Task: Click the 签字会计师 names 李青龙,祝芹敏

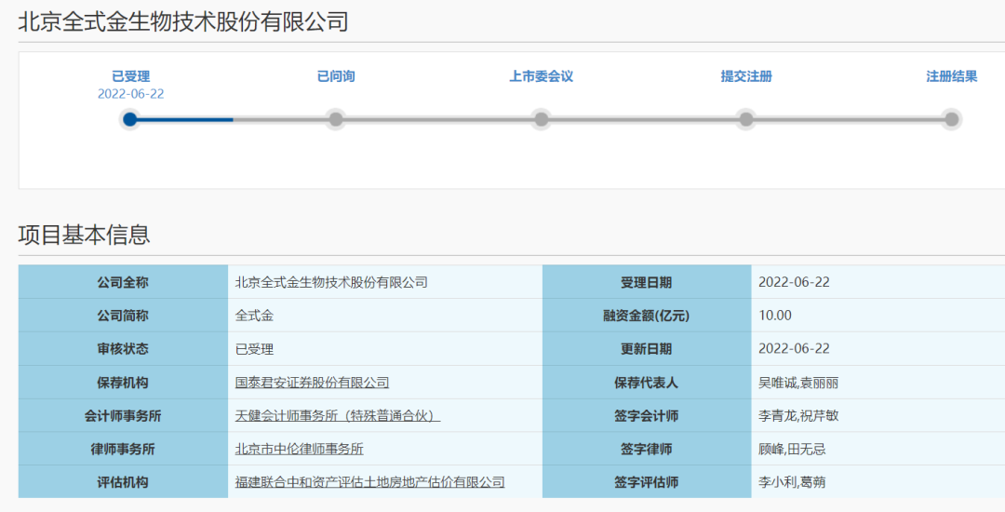Action: coord(798,416)
